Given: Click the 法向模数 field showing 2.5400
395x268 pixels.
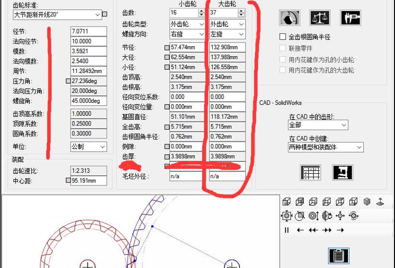Looking at the screenshot, I should pyautogui.click(x=89, y=61).
